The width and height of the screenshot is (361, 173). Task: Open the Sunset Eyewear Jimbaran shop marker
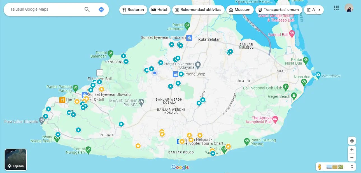[x=189, y=37]
